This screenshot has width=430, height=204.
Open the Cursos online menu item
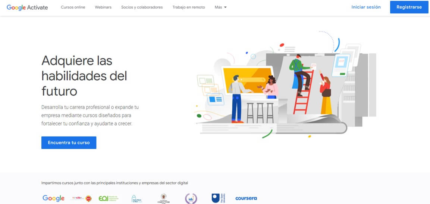point(73,7)
